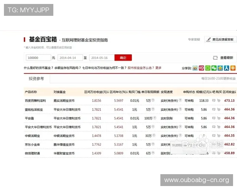Open link 七日年化与万份收益为何不一致？
Image resolution: width=237 pixels, height=190 pixels.
(x=104, y=68)
